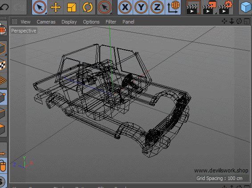Toggle X axis lock
Image resolution: width=252 pixels, height=188 pixels.
pyautogui.click(x=125, y=7)
